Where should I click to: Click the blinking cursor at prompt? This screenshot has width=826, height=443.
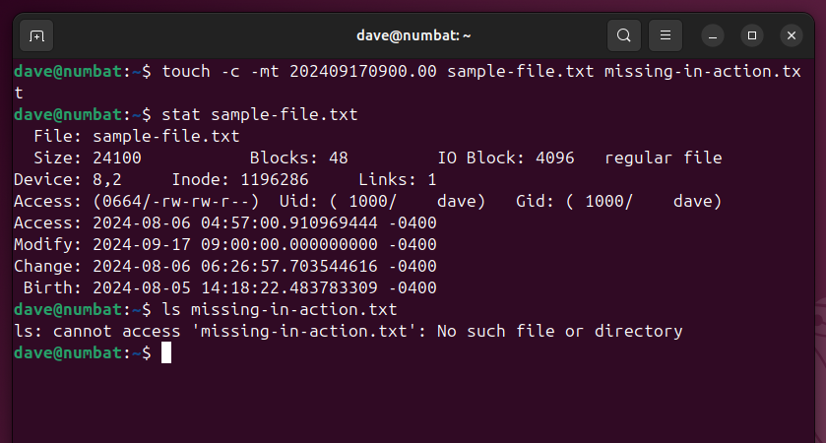(x=166, y=352)
